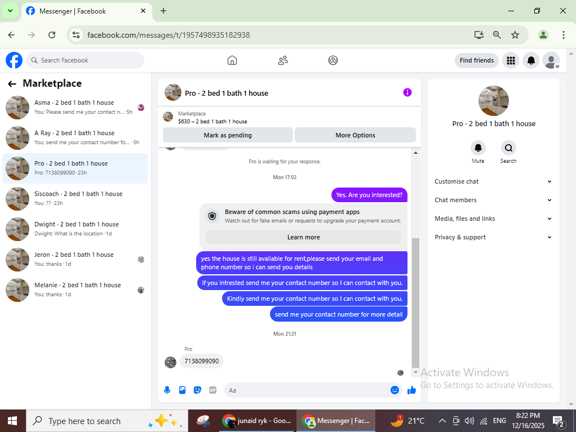This screenshot has height=432, width=576.
Task: Click the 7138099090 message bubble
Action: pos(202,361)
